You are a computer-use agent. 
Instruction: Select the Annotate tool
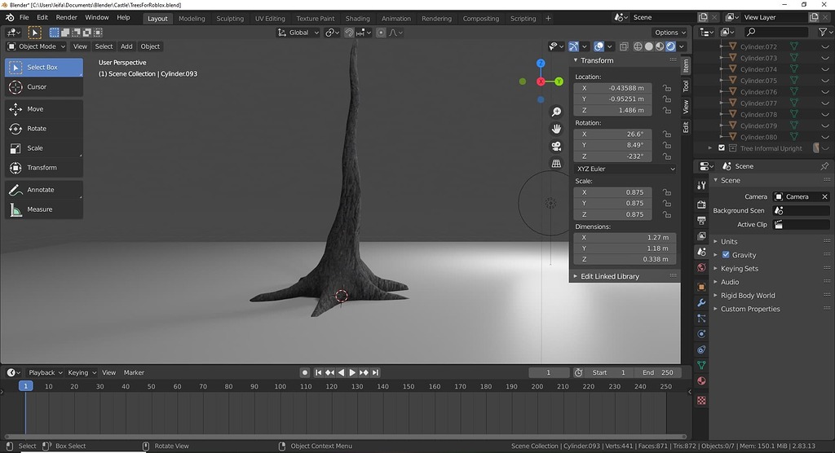point(44,190)
